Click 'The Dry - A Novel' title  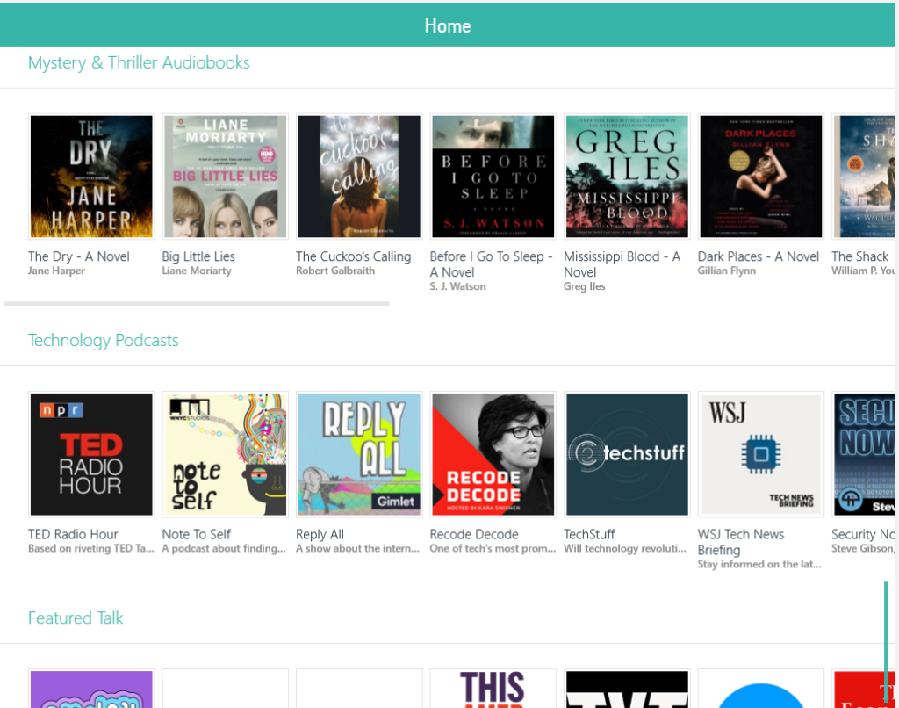(79, 256)
